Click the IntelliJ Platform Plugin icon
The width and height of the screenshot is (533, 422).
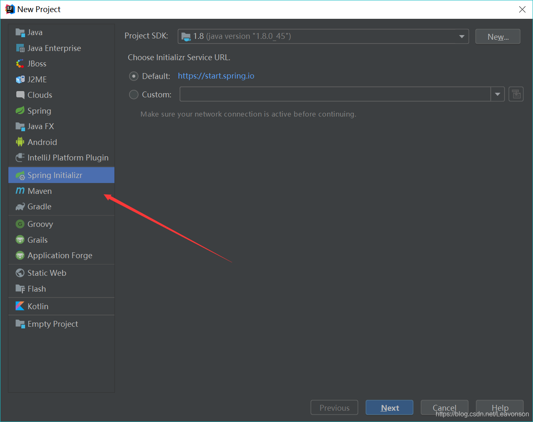coord(20,158)
